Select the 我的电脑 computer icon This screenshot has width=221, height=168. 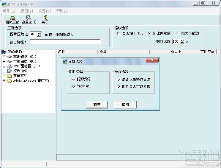click(4, 52)
